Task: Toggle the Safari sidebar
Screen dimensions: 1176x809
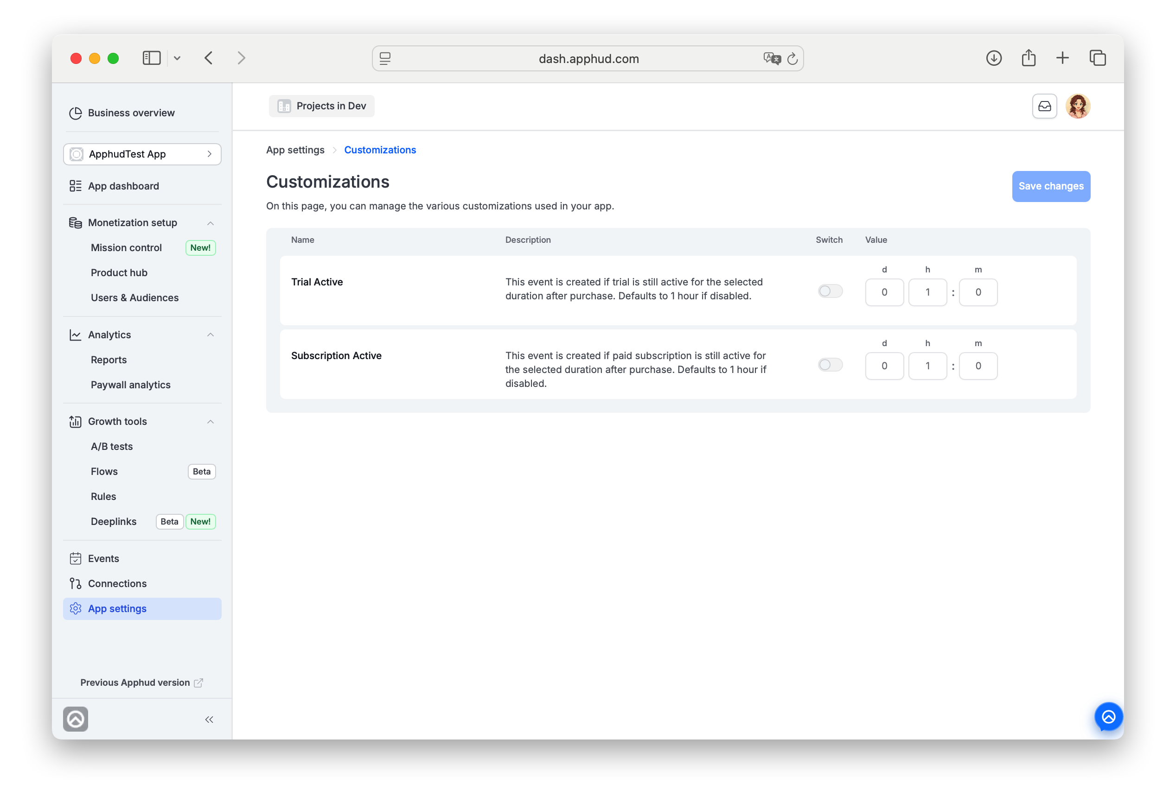Action: coord(151,58)
